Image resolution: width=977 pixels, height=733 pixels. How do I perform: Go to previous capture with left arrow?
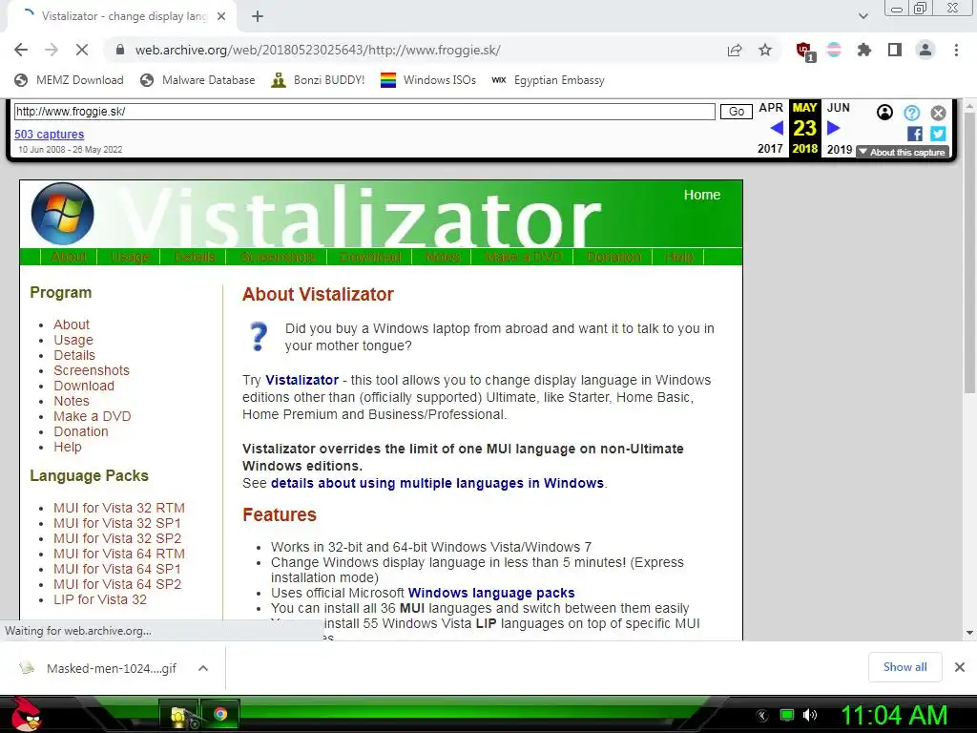point(777,129)
